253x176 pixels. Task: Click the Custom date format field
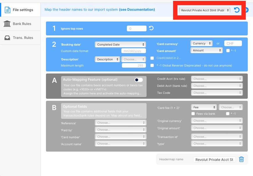(x=133, y=51)
